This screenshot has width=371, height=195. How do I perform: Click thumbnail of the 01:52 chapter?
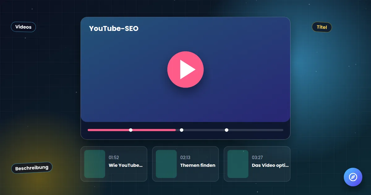95,164
